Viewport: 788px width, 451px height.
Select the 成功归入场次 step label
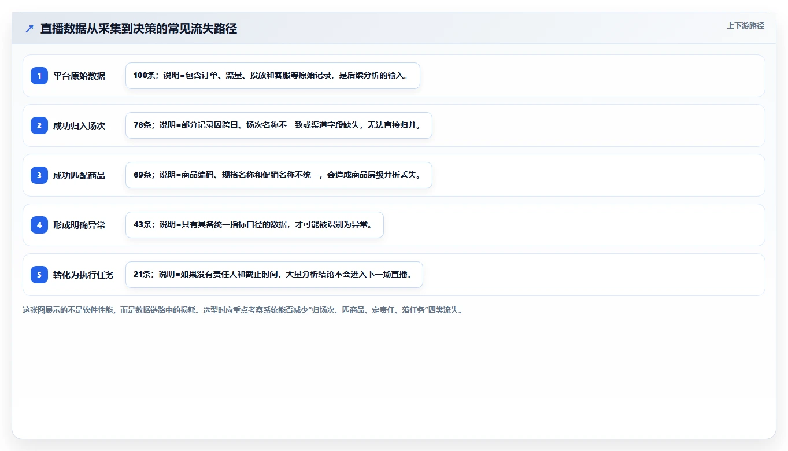(79, 125)
